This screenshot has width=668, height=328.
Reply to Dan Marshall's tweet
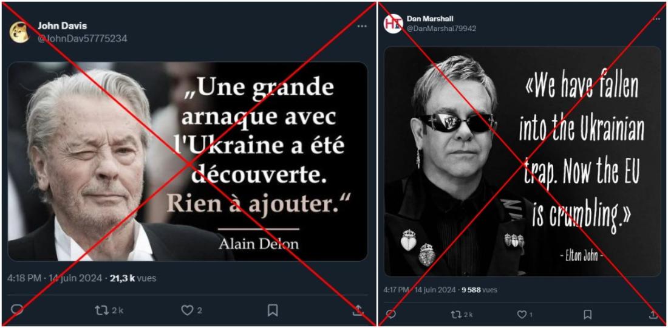tap(390, 315)
